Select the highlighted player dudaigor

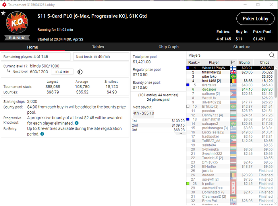coord(230,89)
